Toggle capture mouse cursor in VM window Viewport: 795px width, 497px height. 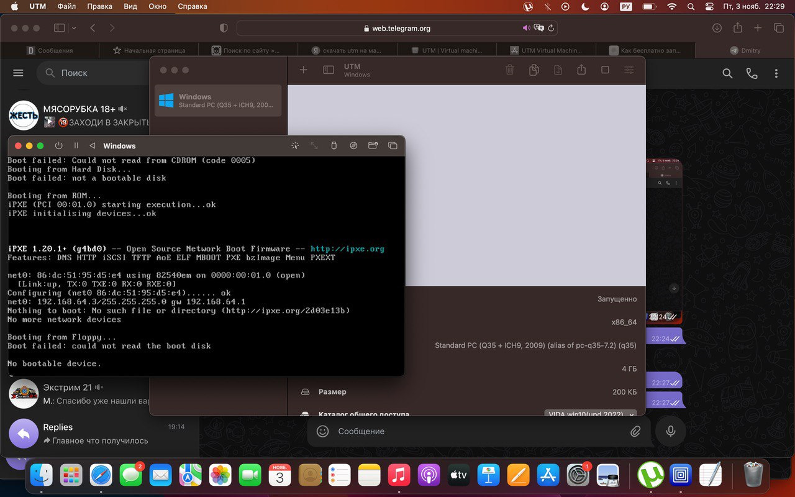point(295,145)
